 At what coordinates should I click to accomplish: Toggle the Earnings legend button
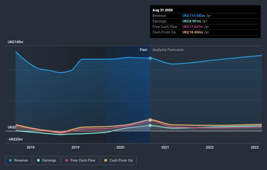47,161
